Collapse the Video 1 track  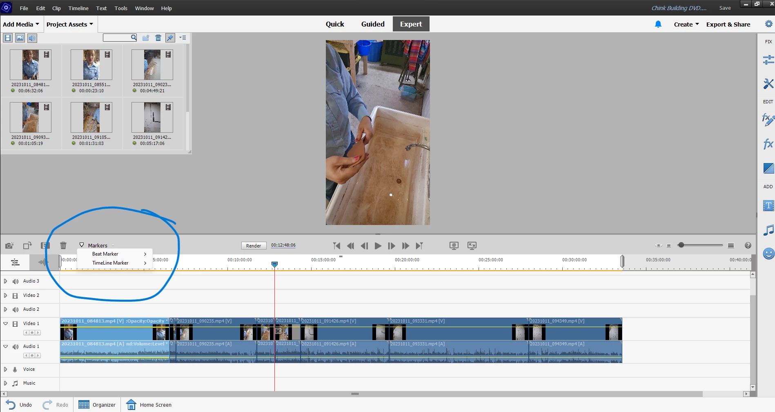tap(5, 324)
